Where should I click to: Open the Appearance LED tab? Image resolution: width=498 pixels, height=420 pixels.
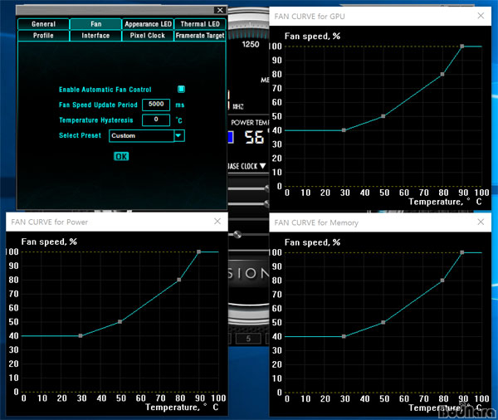147,24
